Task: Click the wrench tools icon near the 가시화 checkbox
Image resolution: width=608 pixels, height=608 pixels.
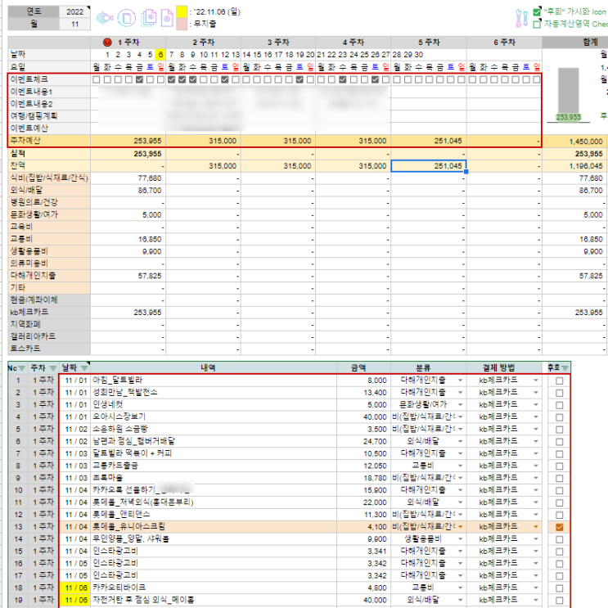Action: coord(521,18)
